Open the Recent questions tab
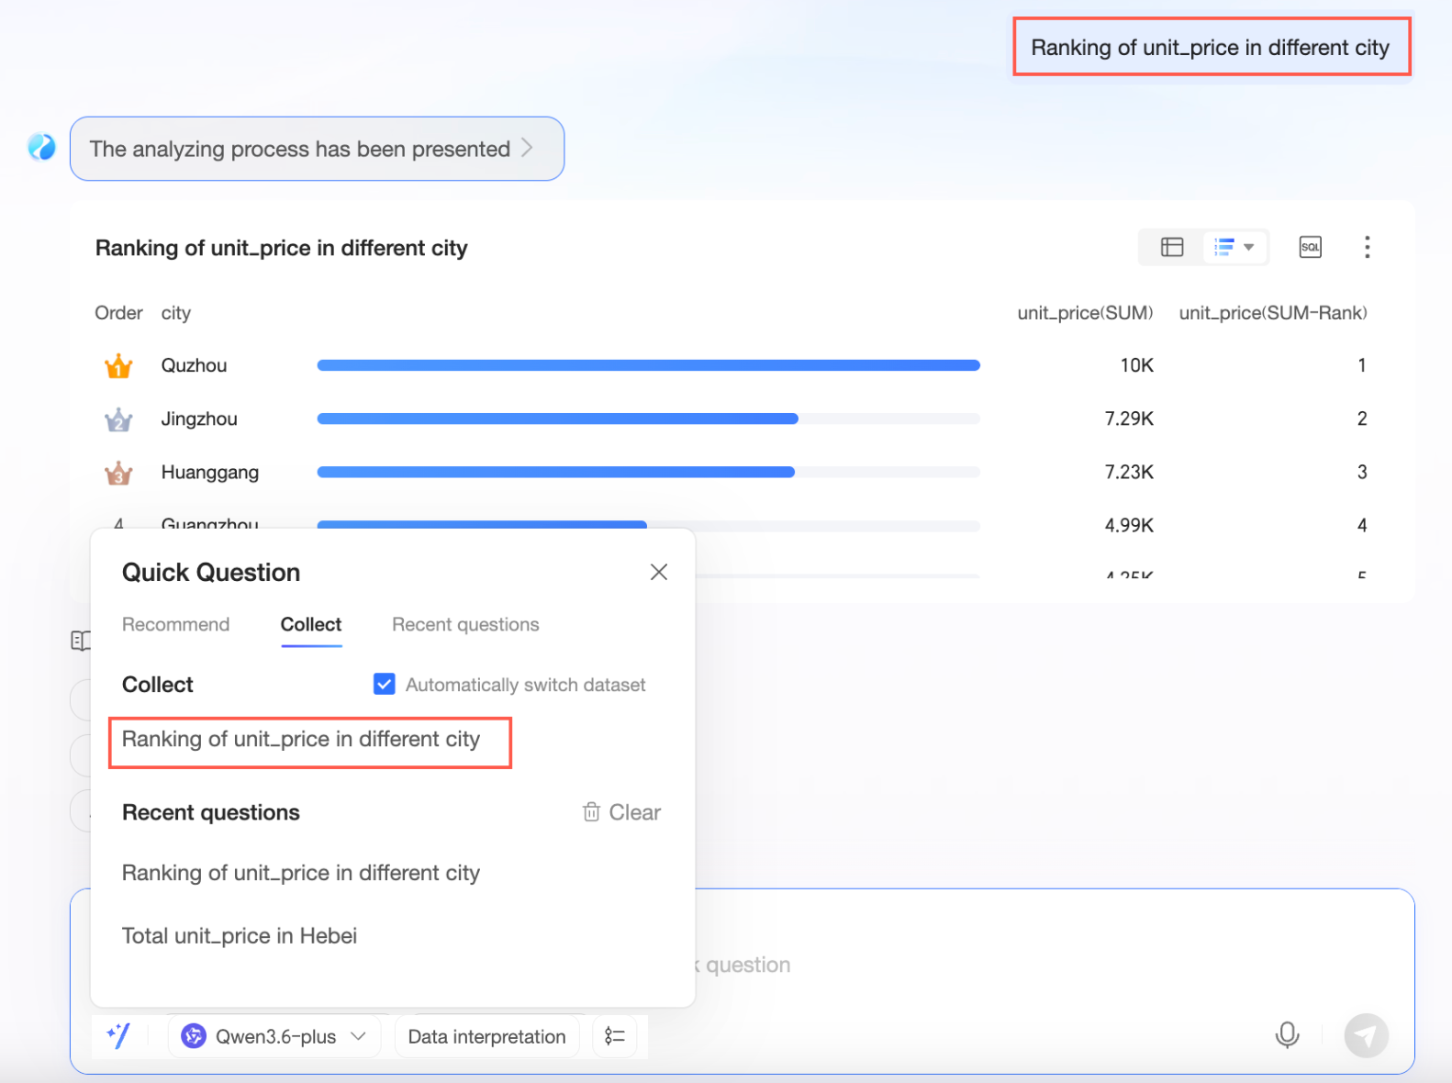Viewport: 1452px width, 1083px height. tap(465, 624)
